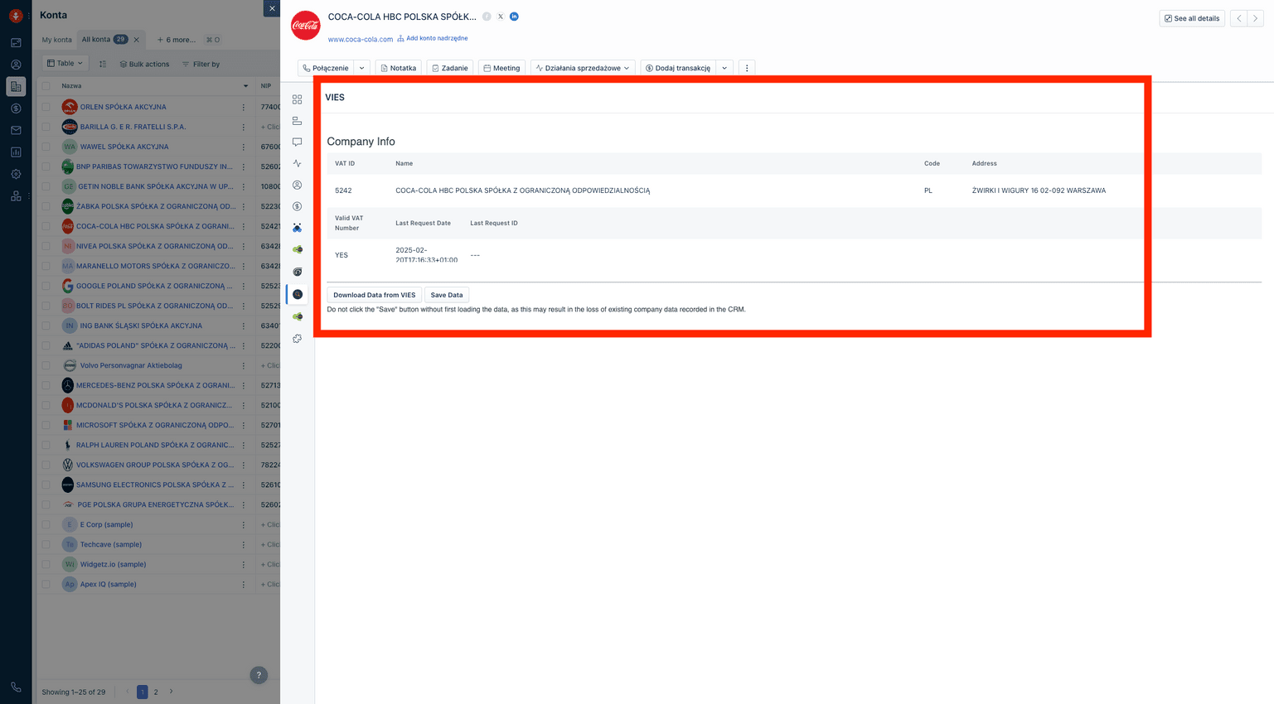Viewport: 1274px width, 704px height.
Task: Schedule a Meeting from the toolbar
Action: coord(501,68)
